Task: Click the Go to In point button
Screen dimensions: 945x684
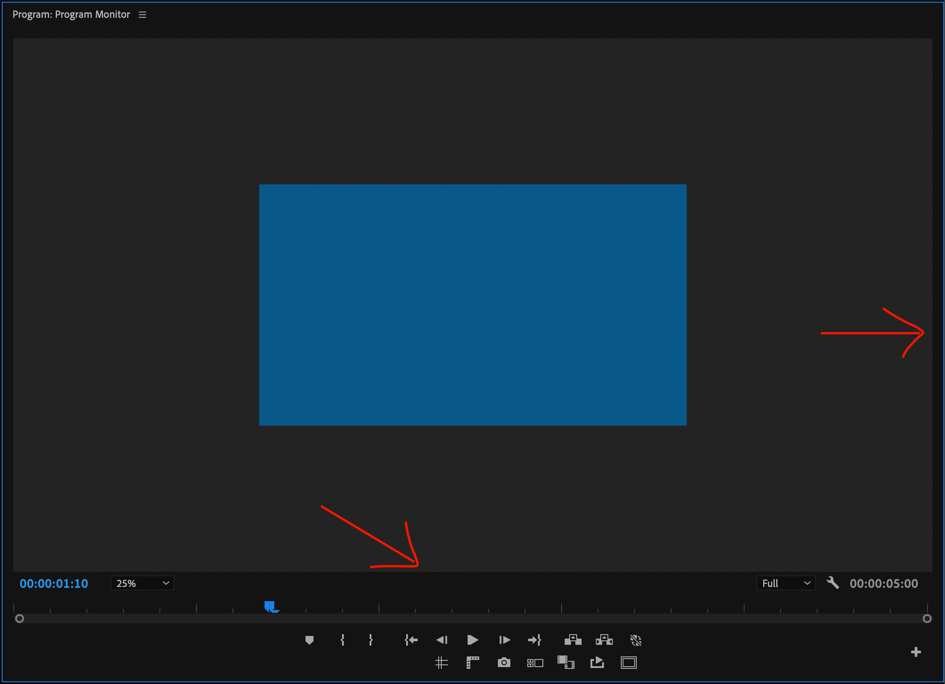Action: tap(411, 640)
